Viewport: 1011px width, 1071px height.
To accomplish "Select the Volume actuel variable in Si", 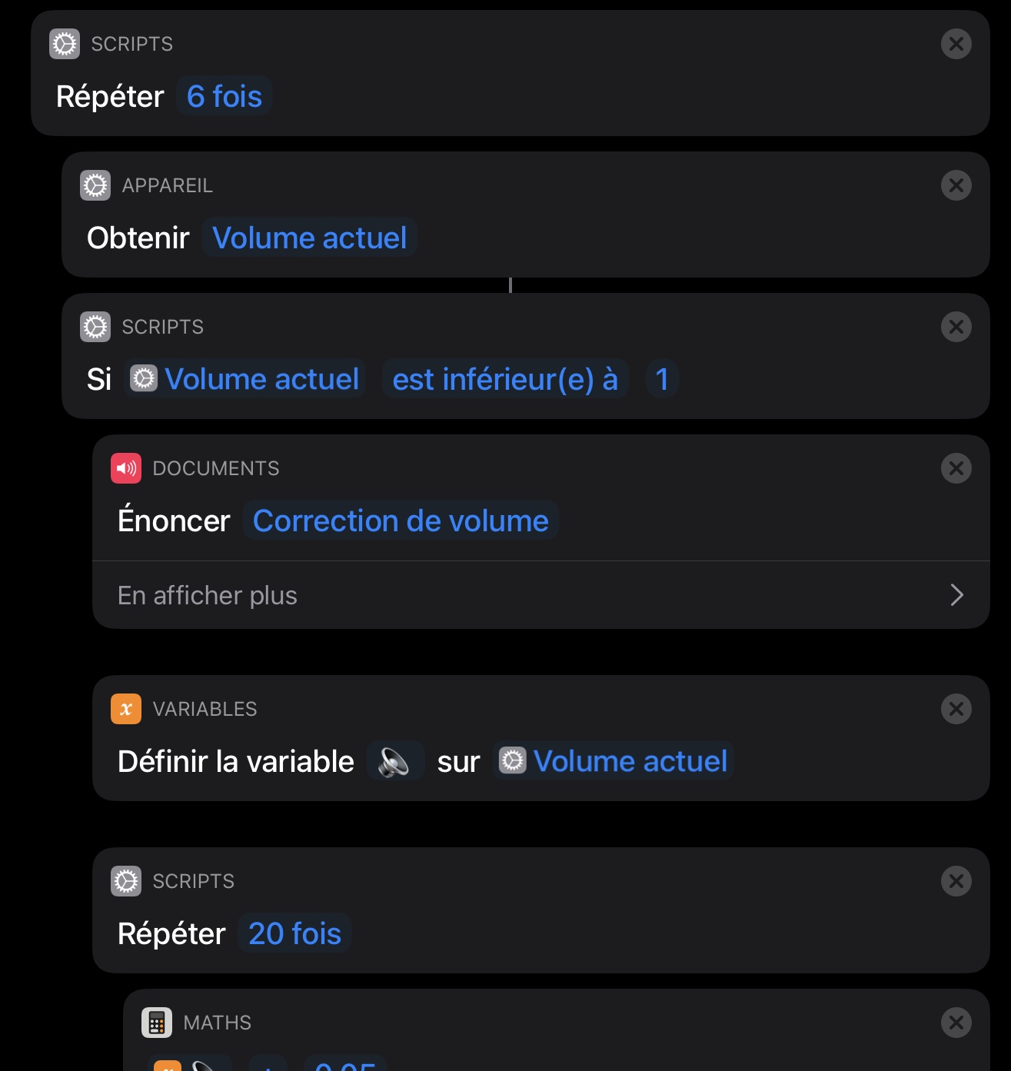I will pos(244,380).
